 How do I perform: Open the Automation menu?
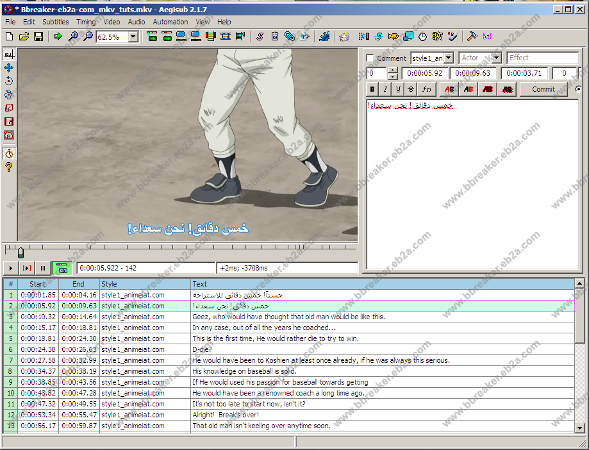(170, 22)
